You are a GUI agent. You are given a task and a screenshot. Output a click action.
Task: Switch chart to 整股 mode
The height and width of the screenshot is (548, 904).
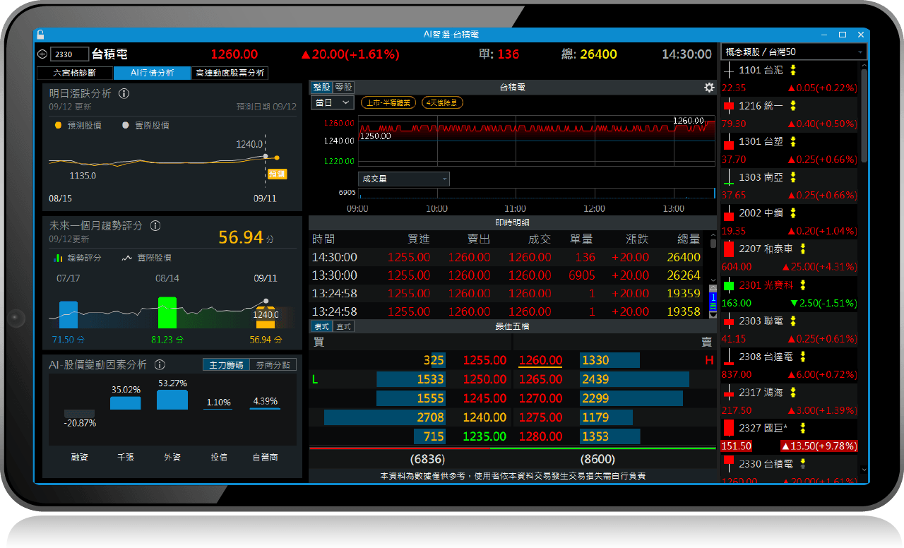[x=321, y=88]
